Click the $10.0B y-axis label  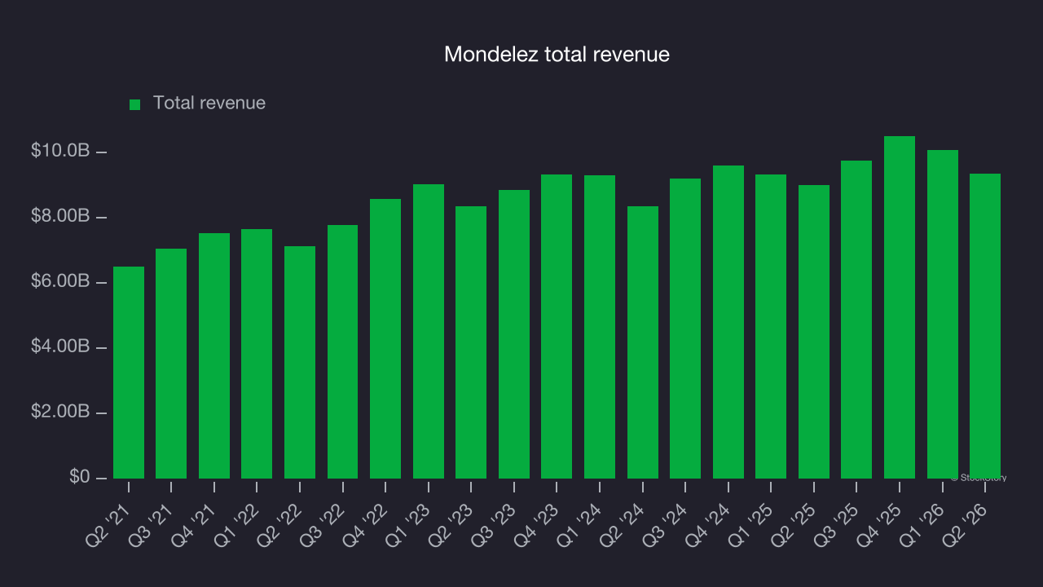point(60,151)
